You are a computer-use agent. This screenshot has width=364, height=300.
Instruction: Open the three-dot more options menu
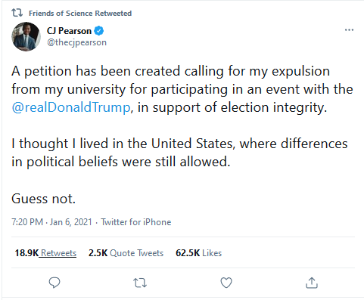[x=349, y=30]
